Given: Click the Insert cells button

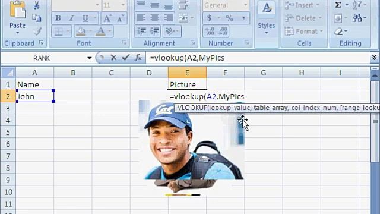Looking at the screenshot, I should tap(302, 5).
